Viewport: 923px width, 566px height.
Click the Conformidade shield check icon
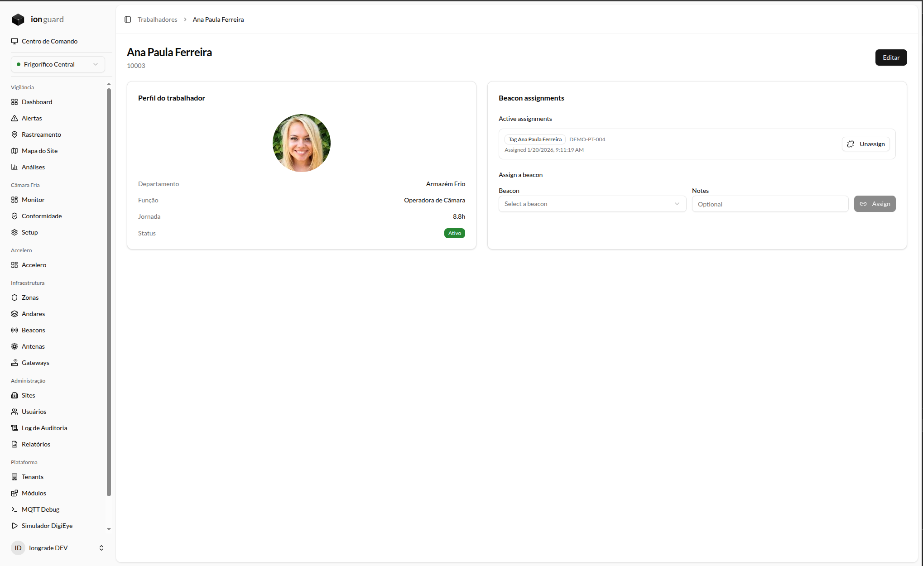click(14, 216)
